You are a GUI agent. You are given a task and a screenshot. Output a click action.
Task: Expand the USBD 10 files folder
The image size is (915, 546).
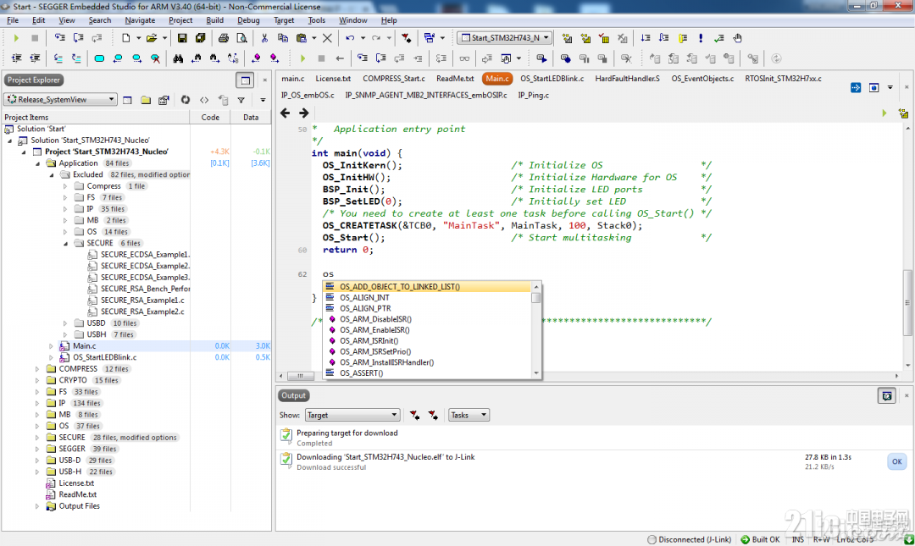65,323
